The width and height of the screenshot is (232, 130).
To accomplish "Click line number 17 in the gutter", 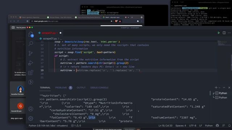I will click(x=42, y=63).
